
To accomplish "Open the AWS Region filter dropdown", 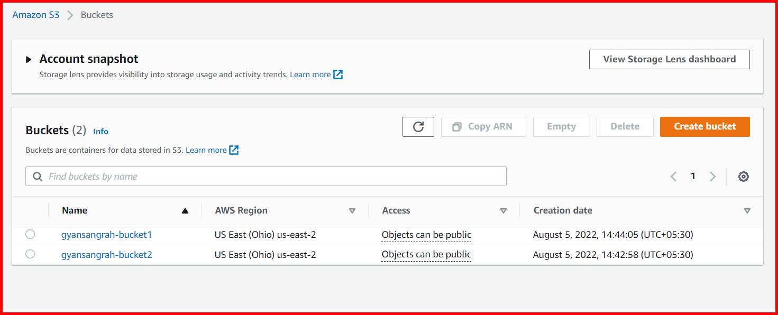I will [352, 210].
